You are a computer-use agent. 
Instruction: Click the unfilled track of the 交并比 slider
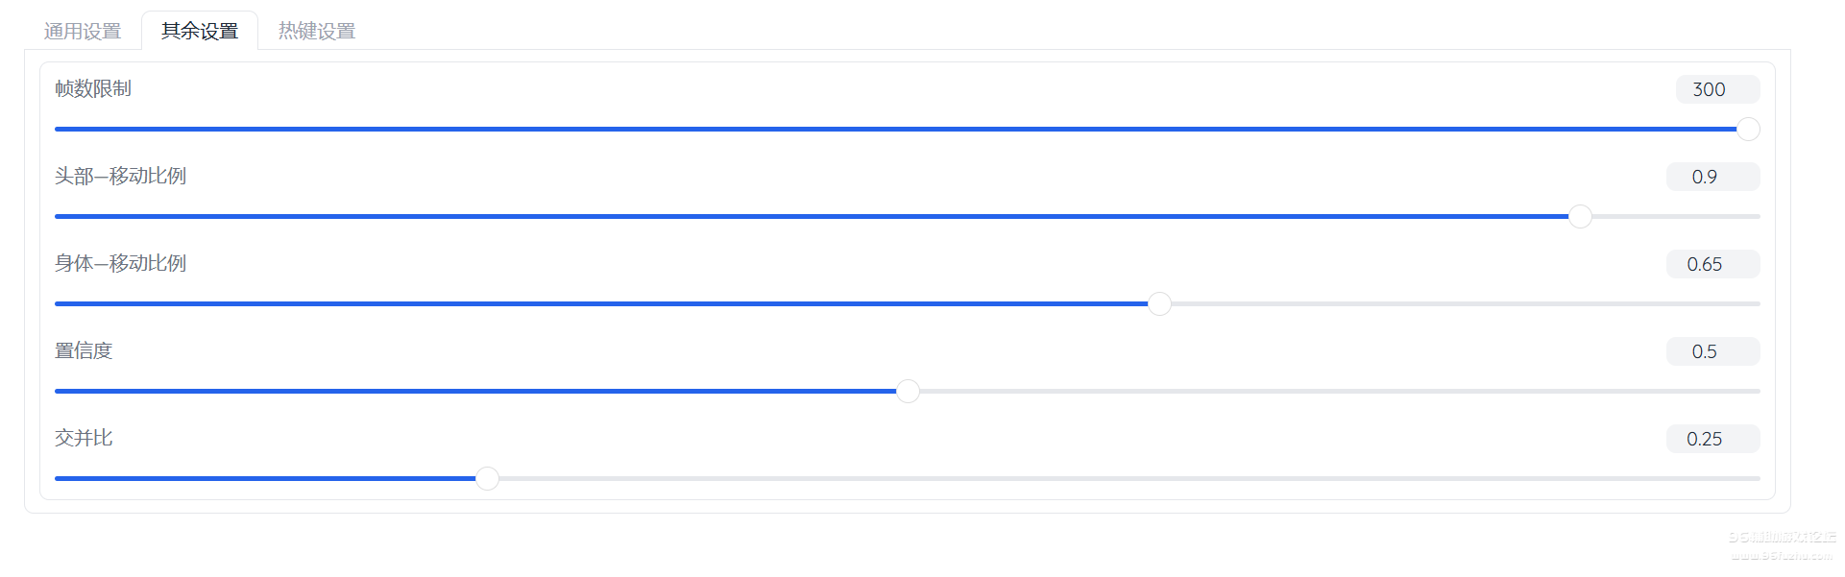click(x=1124, y=478)
